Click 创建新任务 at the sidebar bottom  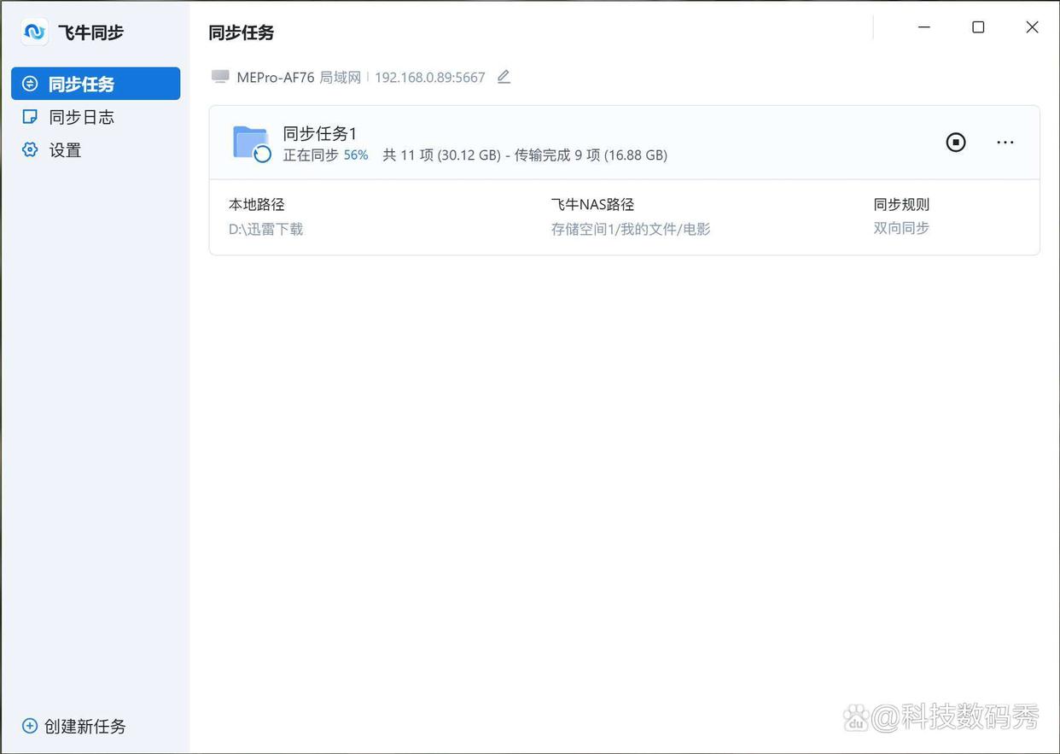pyautogui.click(x=74, y=726)
